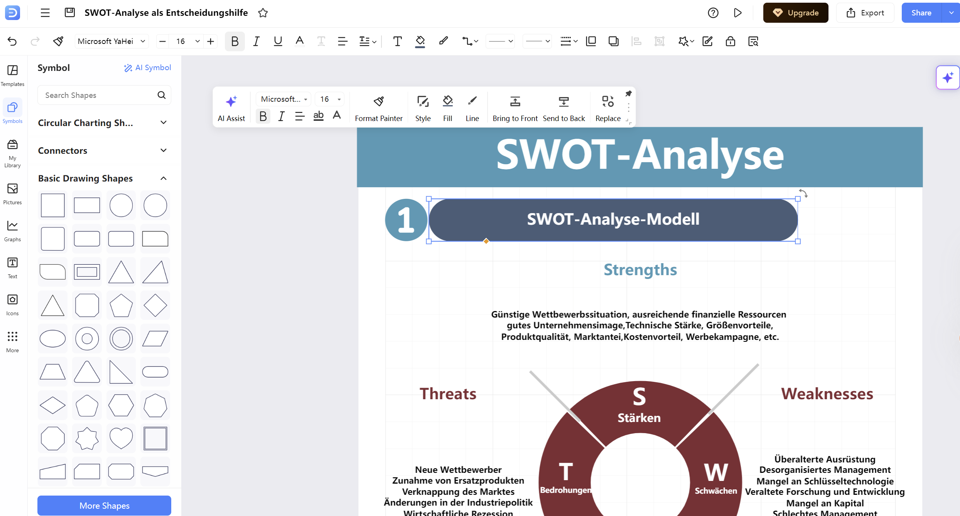Open the hamburger main menu
Screen dimensions: 960x516
[45, 13]
